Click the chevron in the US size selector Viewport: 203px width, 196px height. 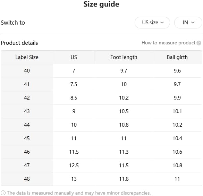click(162, 23)
